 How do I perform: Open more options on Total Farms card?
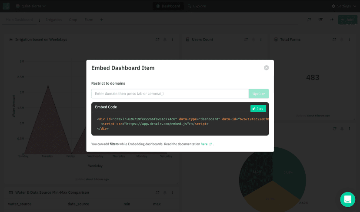tap(349, 40)
